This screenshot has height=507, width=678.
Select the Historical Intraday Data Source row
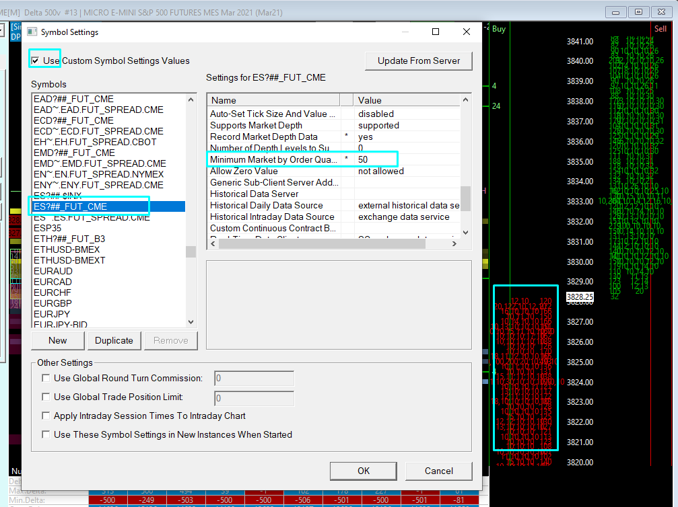click(x=334, y=217)
